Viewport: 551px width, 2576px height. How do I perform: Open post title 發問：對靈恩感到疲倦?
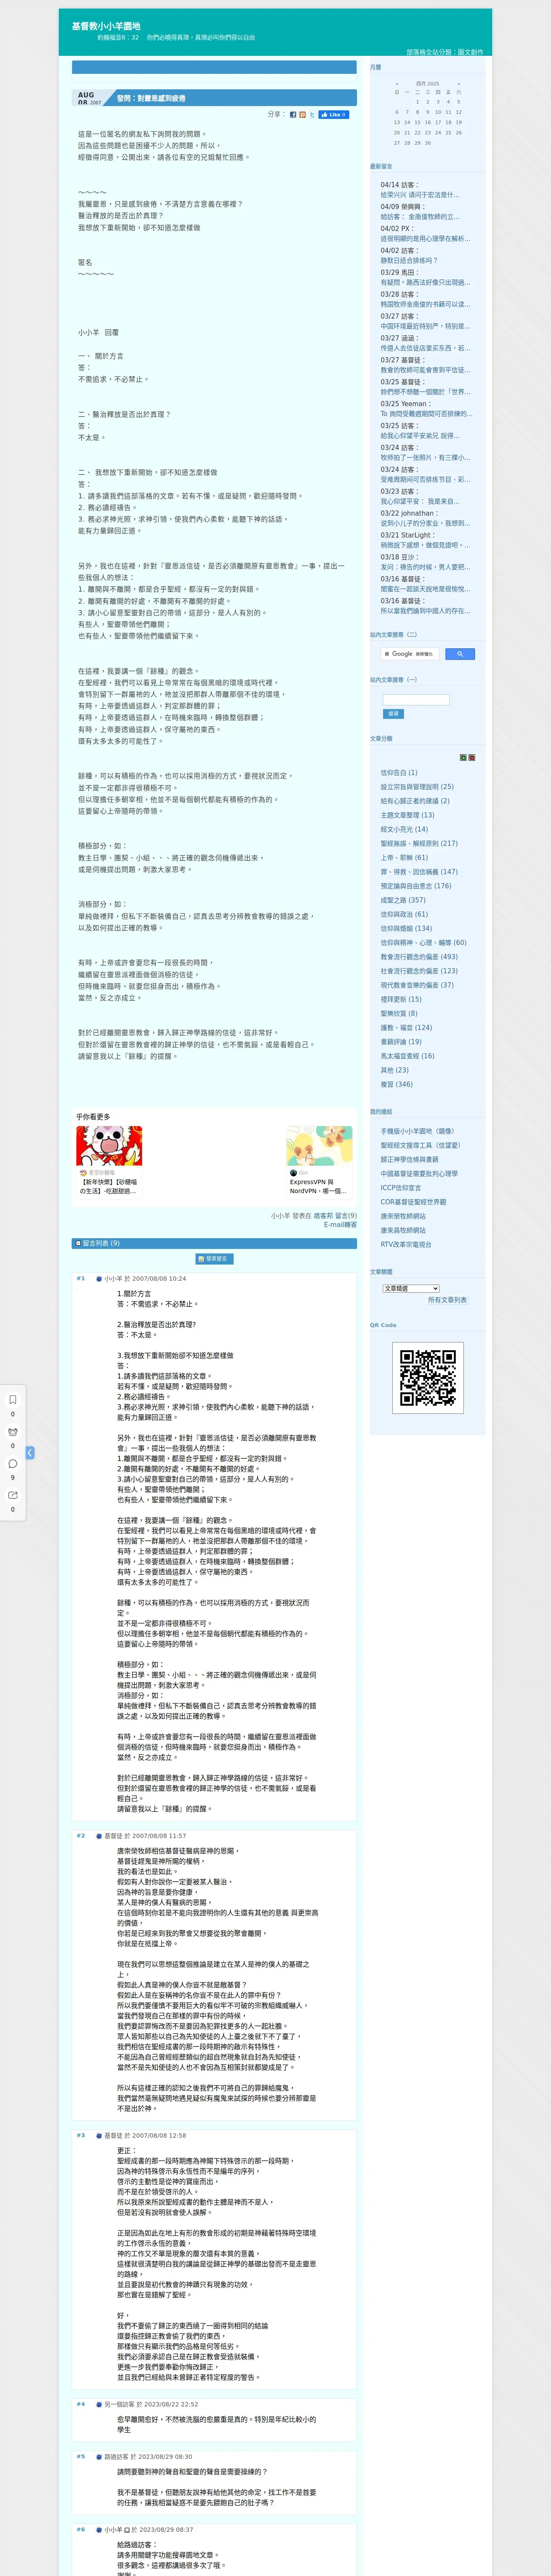click(151, 98)
